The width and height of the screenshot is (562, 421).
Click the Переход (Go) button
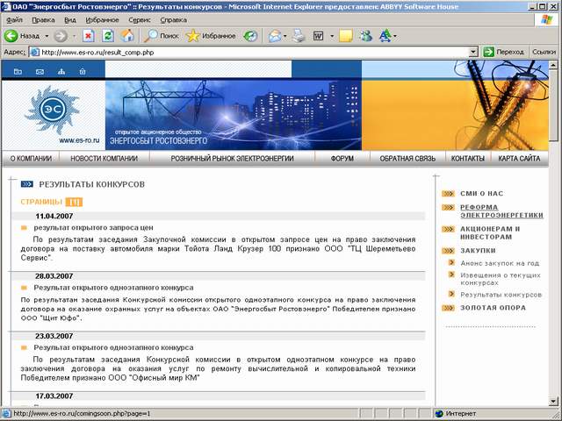click(x=504, y=53)
